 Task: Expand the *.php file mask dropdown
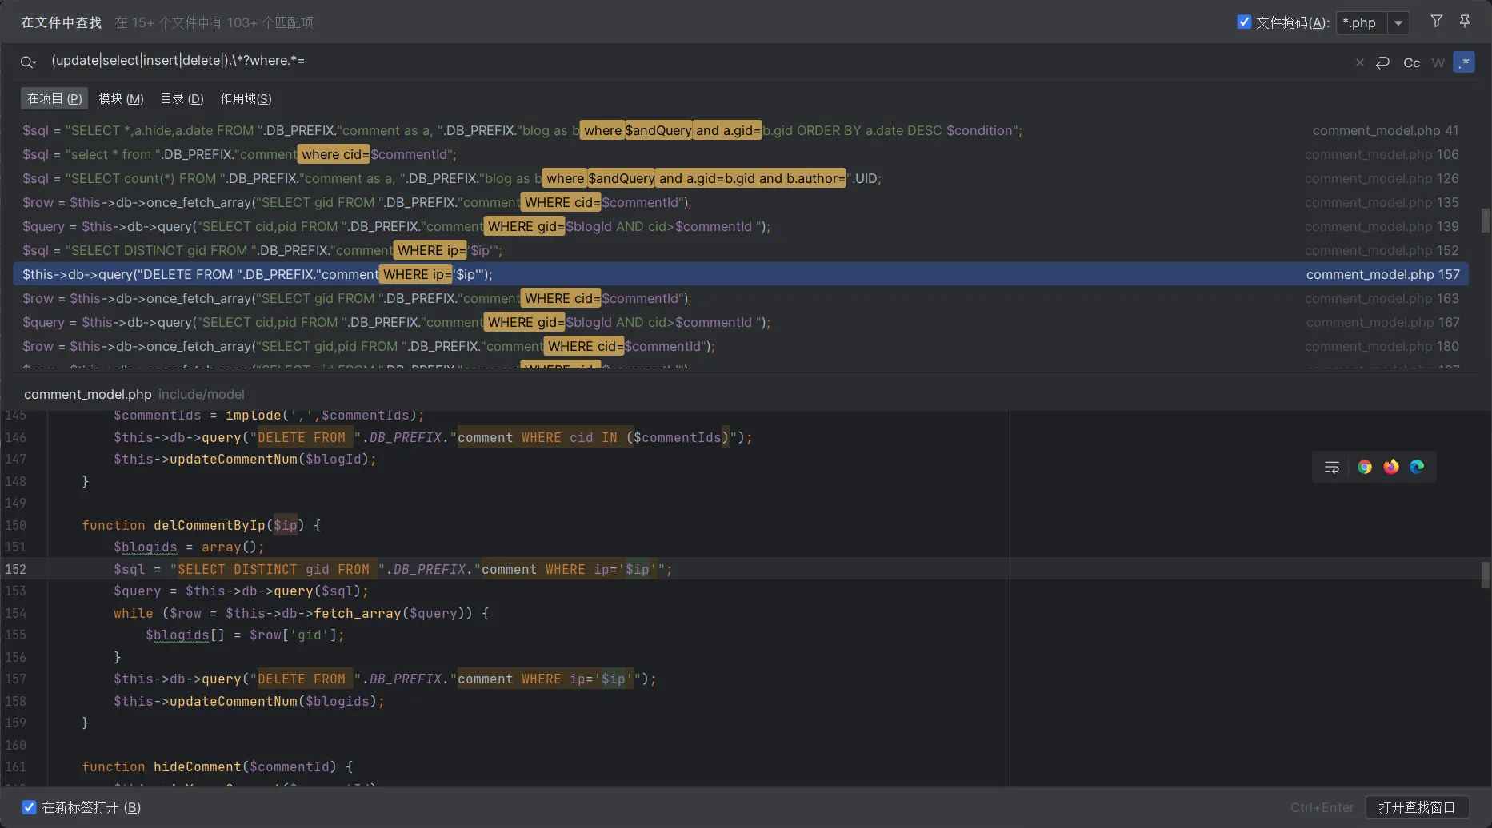[1398, 23]
